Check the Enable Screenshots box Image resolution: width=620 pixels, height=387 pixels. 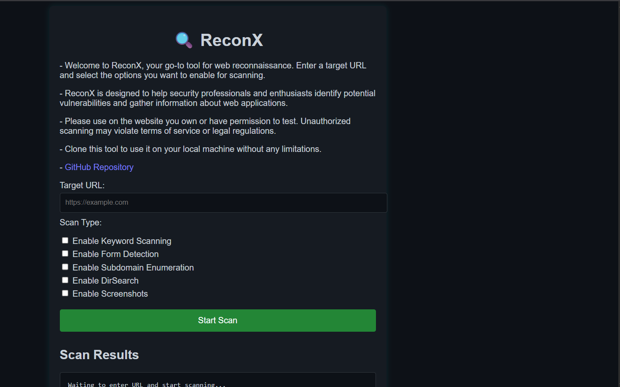(65, 293)
